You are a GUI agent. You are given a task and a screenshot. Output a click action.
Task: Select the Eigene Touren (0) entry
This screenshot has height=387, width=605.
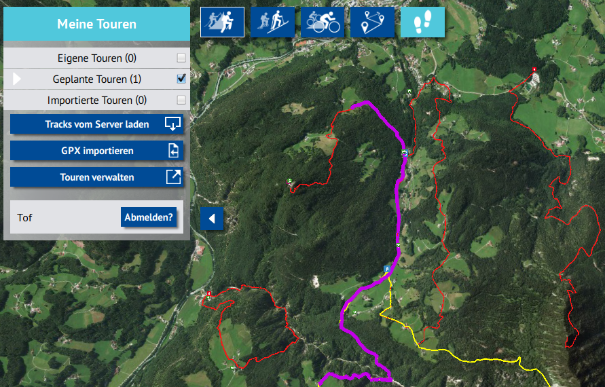tap(96, 58)
